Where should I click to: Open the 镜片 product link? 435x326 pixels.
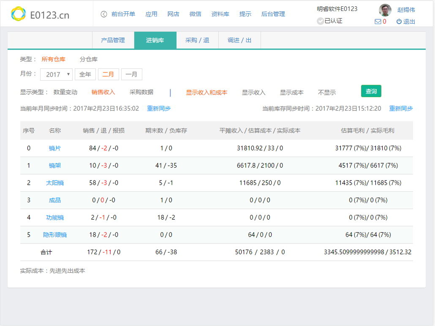click(55, 148)
